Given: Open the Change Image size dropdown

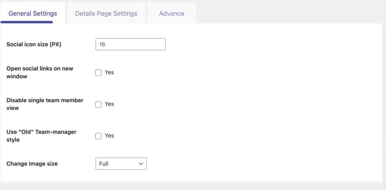Looking at the screenshot, I should click(121, 164).
